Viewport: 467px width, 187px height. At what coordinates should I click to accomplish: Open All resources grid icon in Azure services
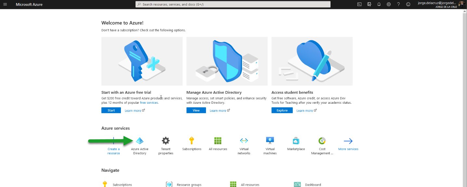coord(218,141)
